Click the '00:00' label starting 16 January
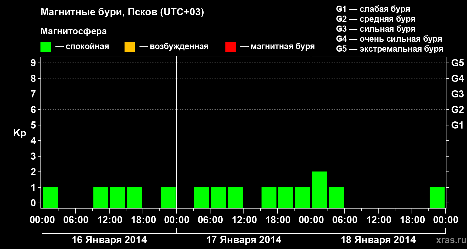 click(x=42, y=220)
